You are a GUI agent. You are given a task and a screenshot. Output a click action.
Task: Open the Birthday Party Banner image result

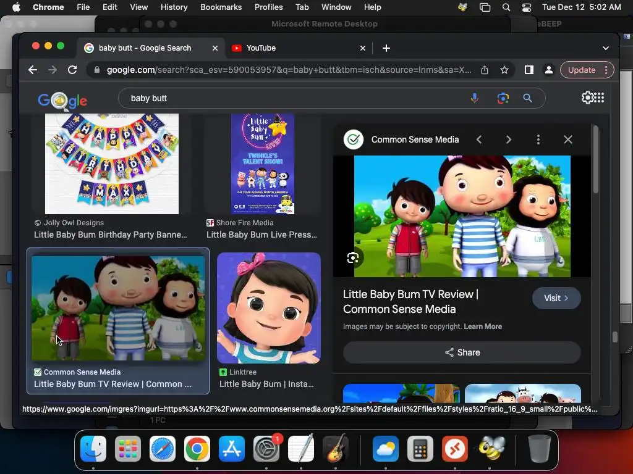pyautogui.click(x=112, y=164)
